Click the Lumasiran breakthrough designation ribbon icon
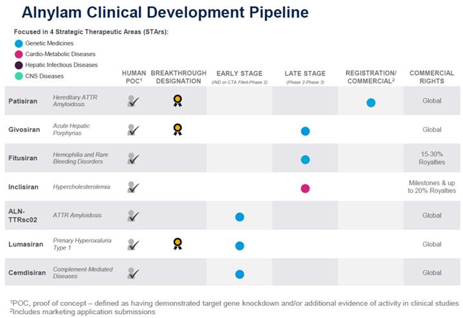Viewport: 463px width, 318px height. point(177,244)
